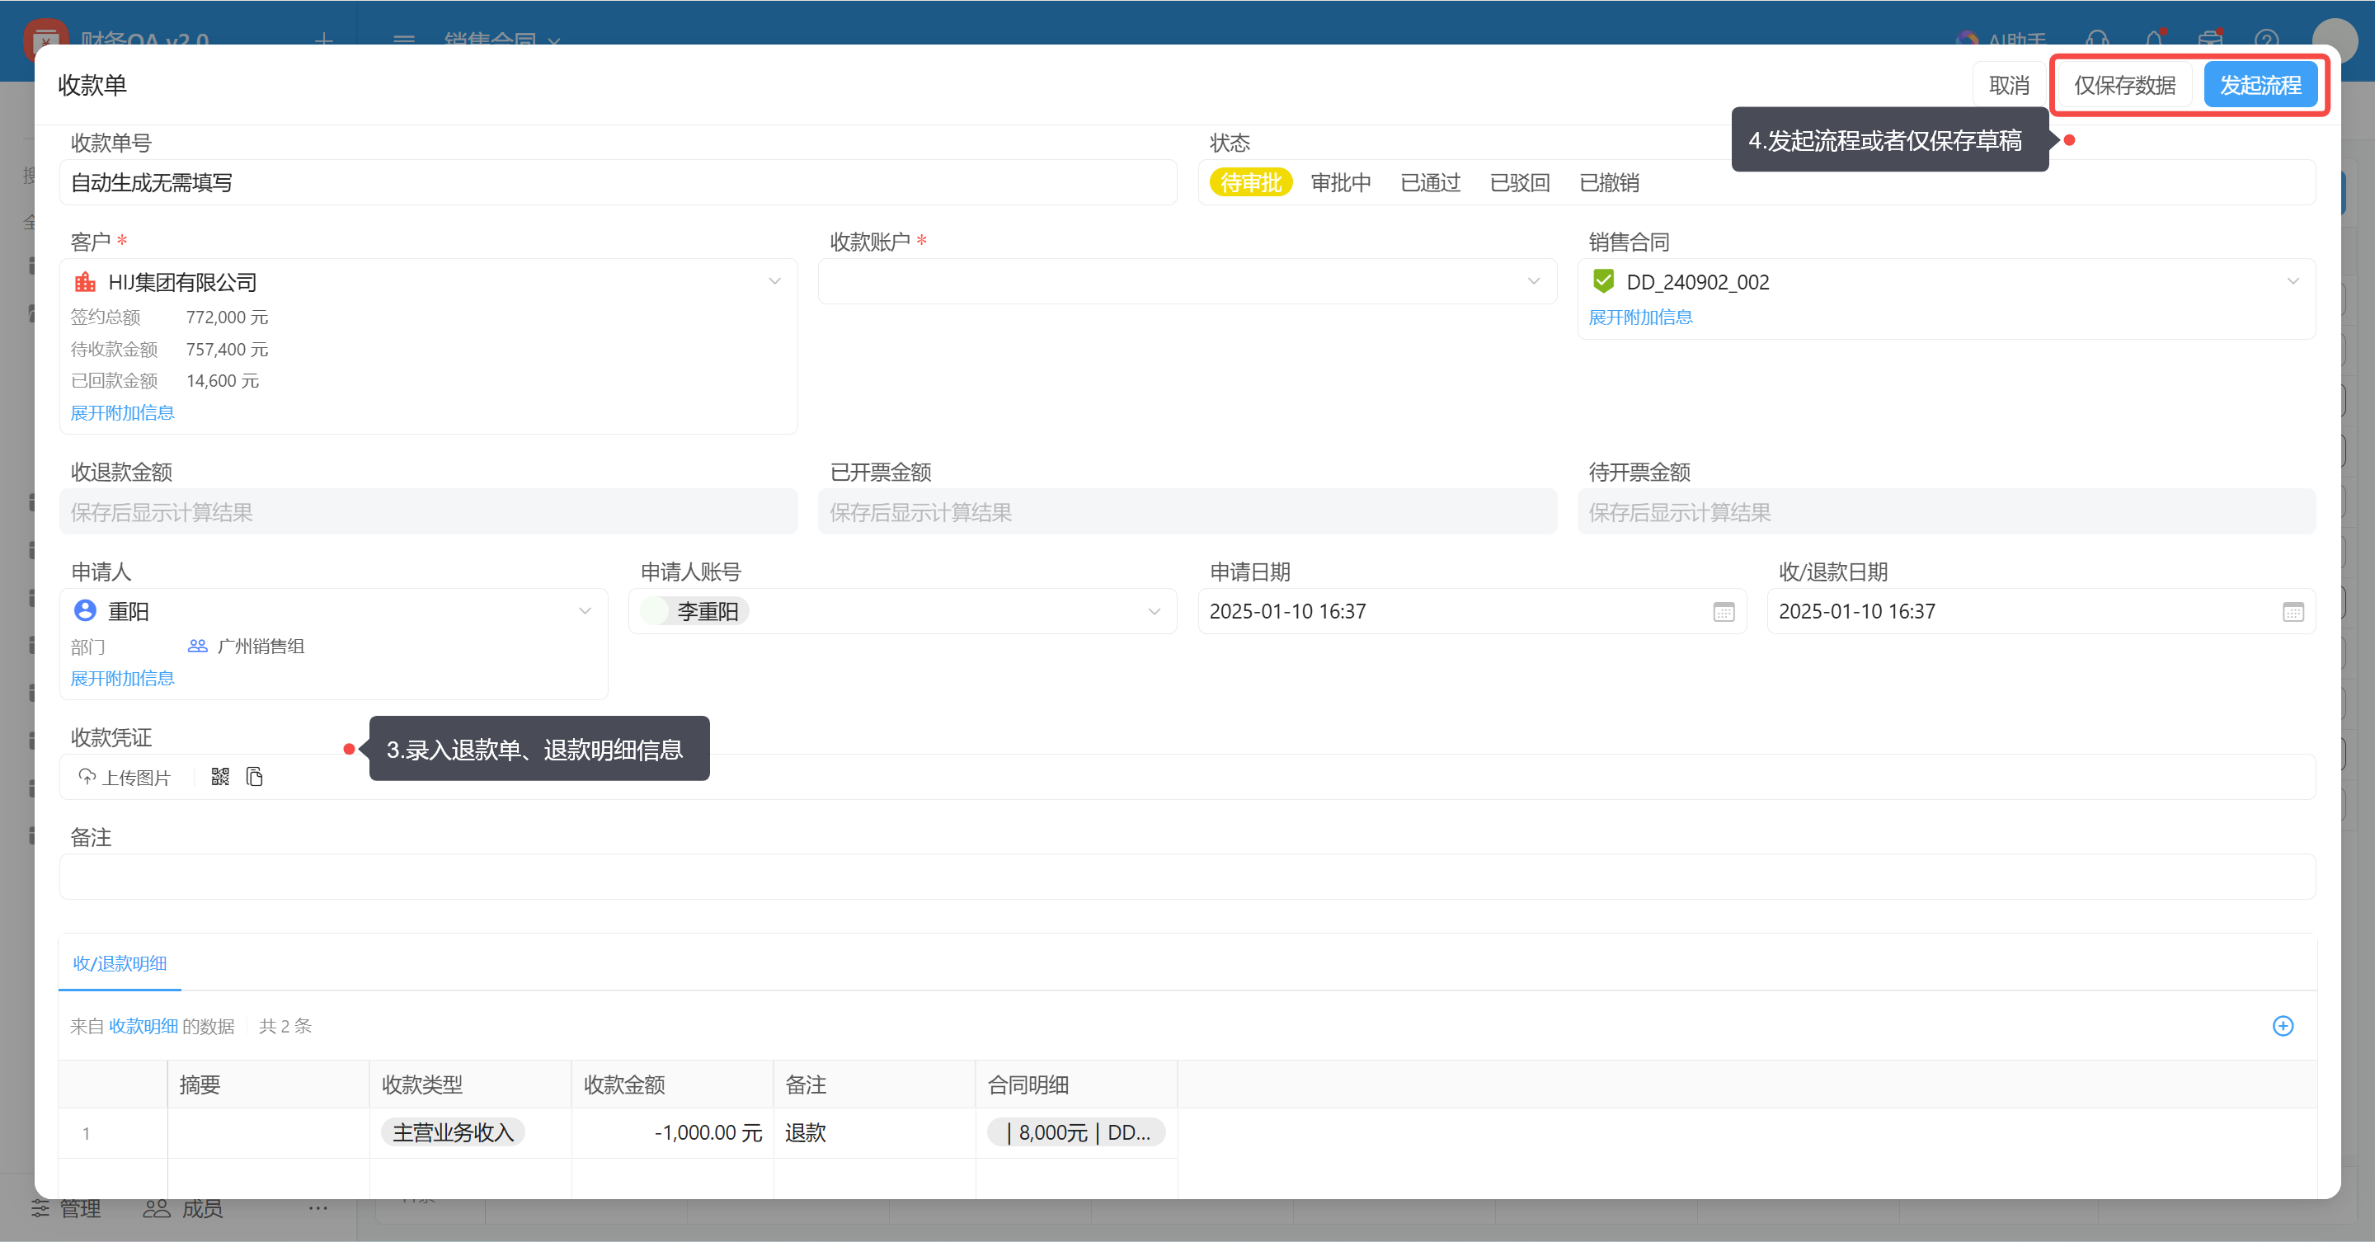Click the 收款类型 column header
2375x1242 pixels.
point(470,1084)
